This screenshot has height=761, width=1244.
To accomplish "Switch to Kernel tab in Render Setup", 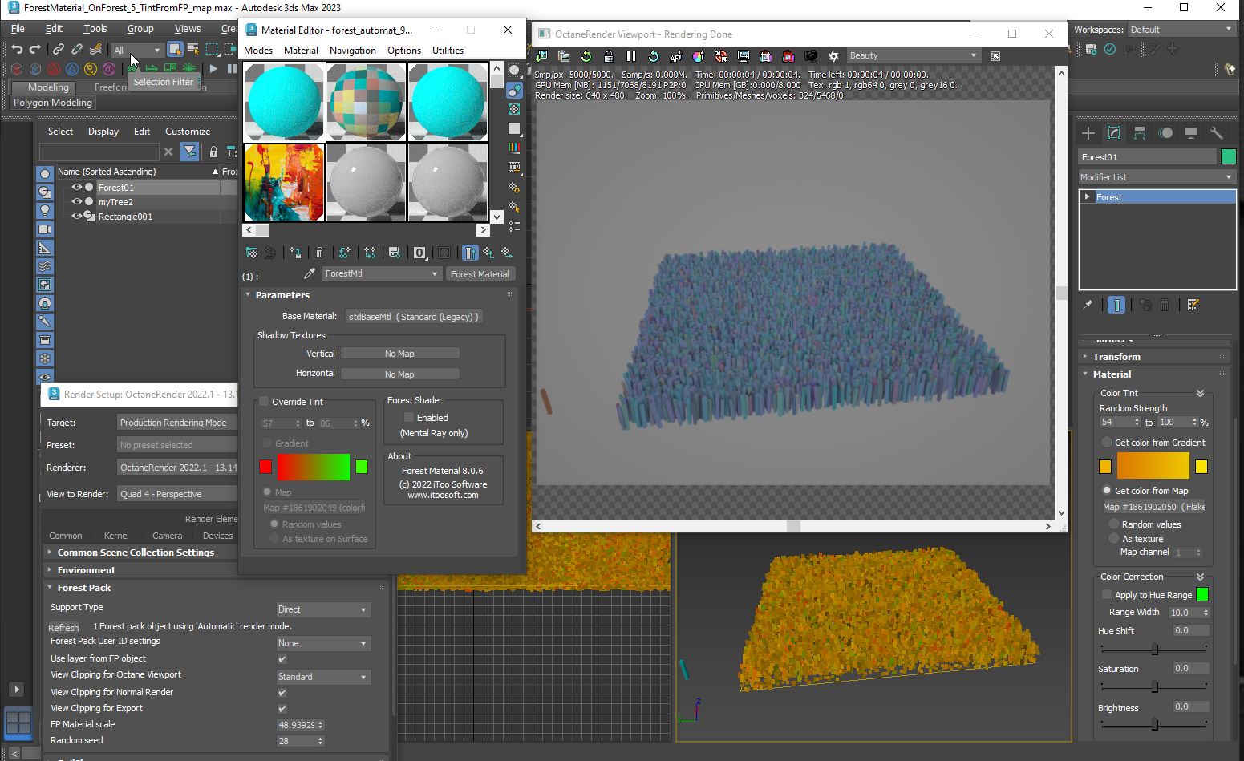I will point(116,536).
